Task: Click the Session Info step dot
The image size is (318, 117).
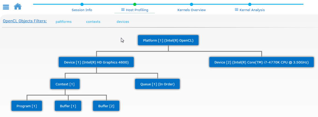Action: point(82,4)
